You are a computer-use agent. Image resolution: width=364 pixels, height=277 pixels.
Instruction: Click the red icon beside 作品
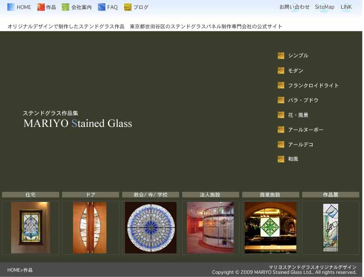click(x=41, y=7)
